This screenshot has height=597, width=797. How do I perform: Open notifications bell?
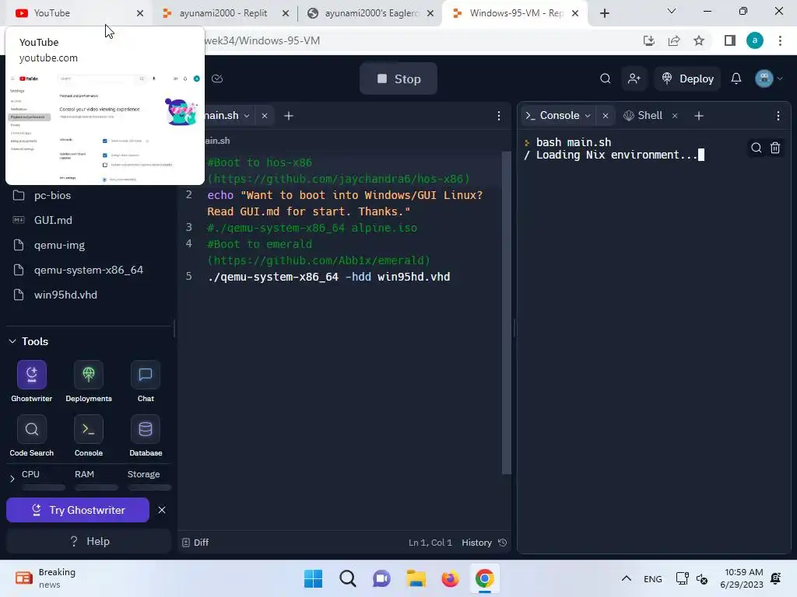point(736,79)
